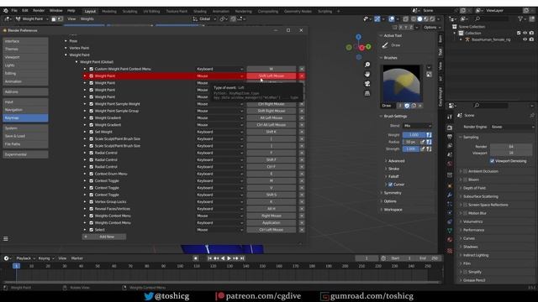This screenshot has width=538, height=302.
Task: Open the Weights menu in viewport header
Action: click(87, 18)
